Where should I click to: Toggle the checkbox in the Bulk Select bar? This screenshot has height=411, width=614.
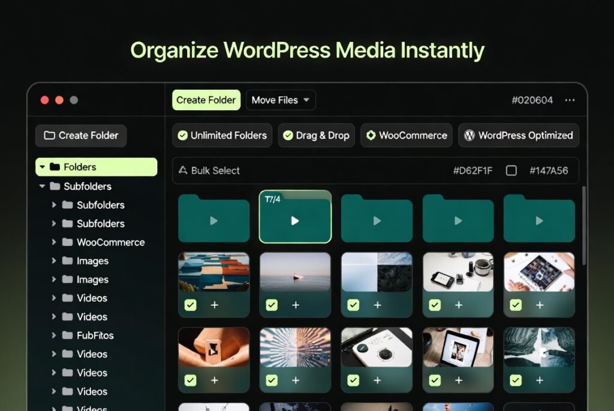coord(511,171)
